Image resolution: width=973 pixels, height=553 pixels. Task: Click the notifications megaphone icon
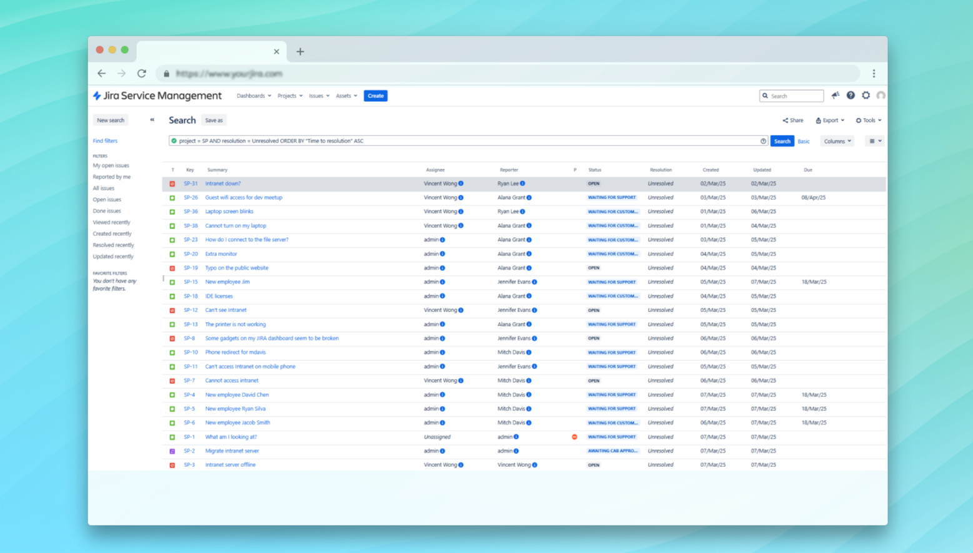tap(835, 95)
